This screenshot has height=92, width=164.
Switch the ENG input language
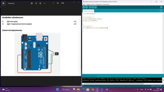click(x=141, y=89)
